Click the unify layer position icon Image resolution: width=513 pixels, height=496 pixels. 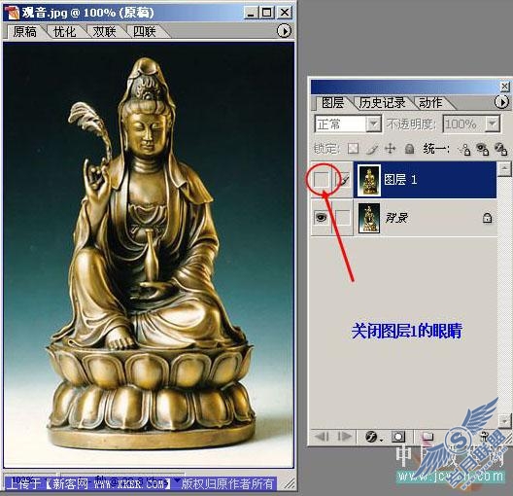click(x=463, y=150)
